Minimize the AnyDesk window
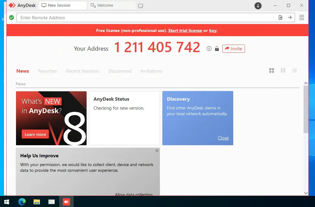315x207 pixels. (275, 5)
